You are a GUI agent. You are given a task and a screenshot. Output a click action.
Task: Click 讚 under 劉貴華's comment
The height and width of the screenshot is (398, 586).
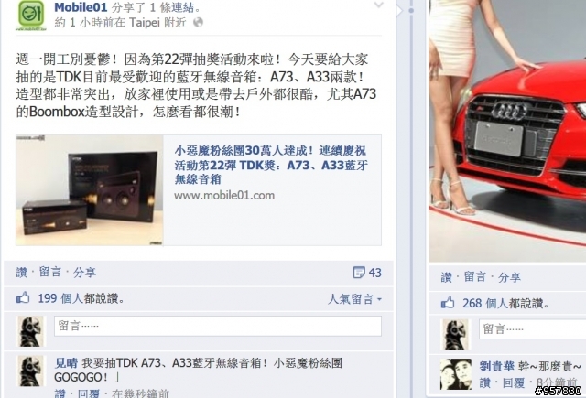point(485,382)
